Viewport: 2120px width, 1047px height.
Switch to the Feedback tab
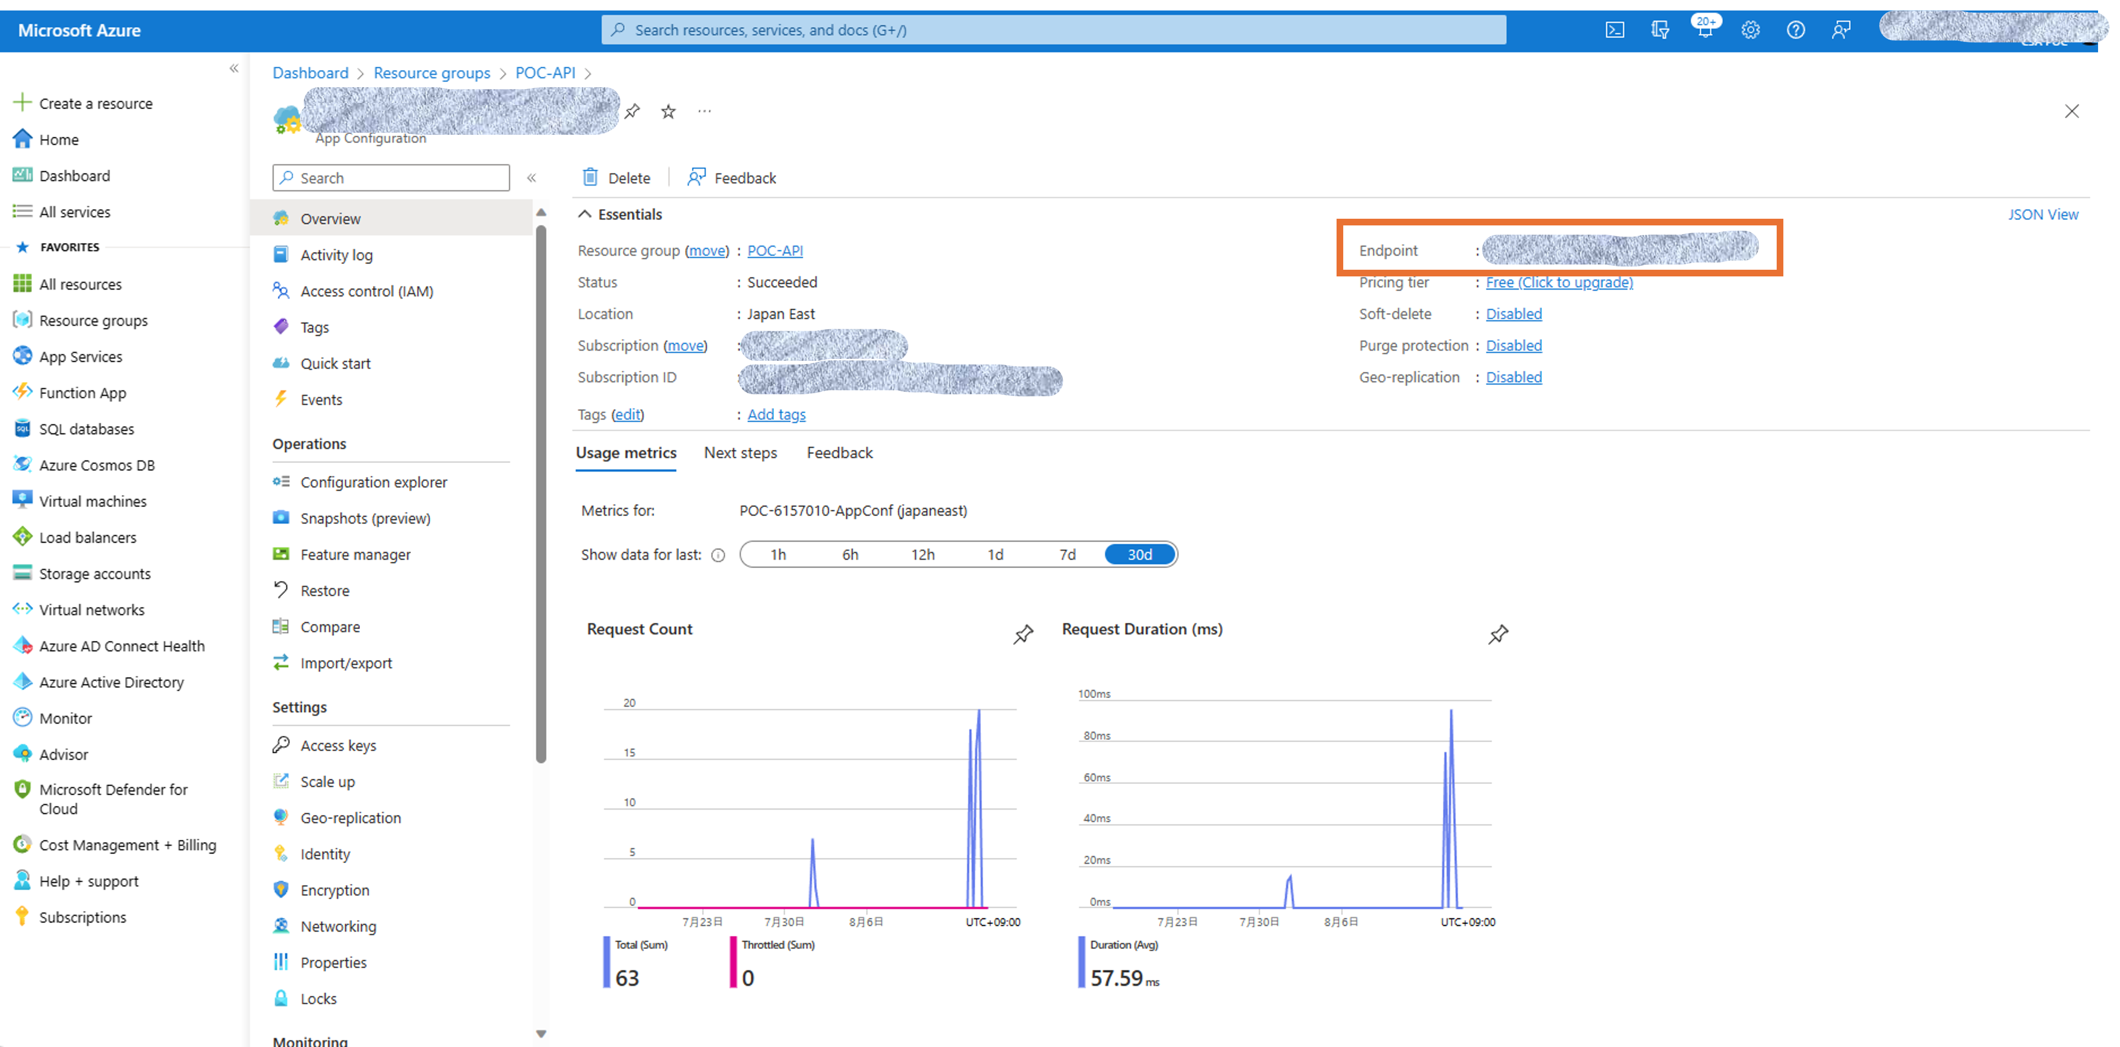click(x=839, y=453)
